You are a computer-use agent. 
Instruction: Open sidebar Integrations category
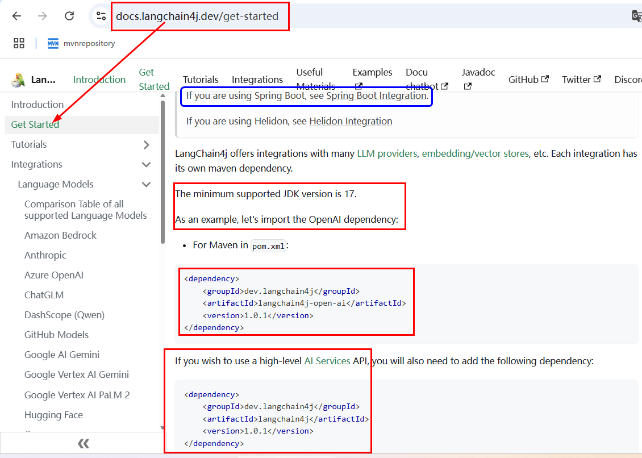[x=36, y=165]
